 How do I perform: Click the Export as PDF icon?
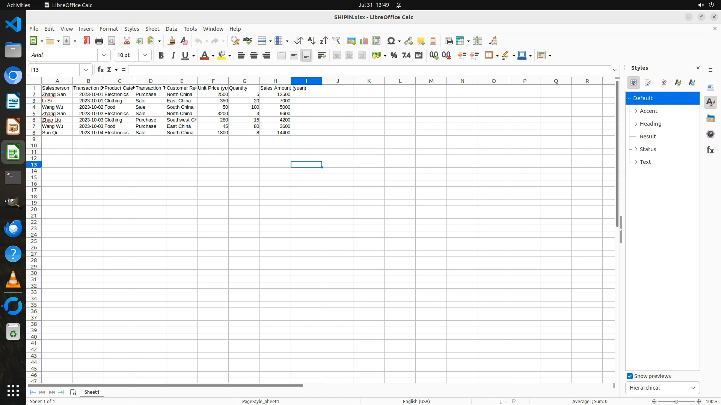(87, 41)
